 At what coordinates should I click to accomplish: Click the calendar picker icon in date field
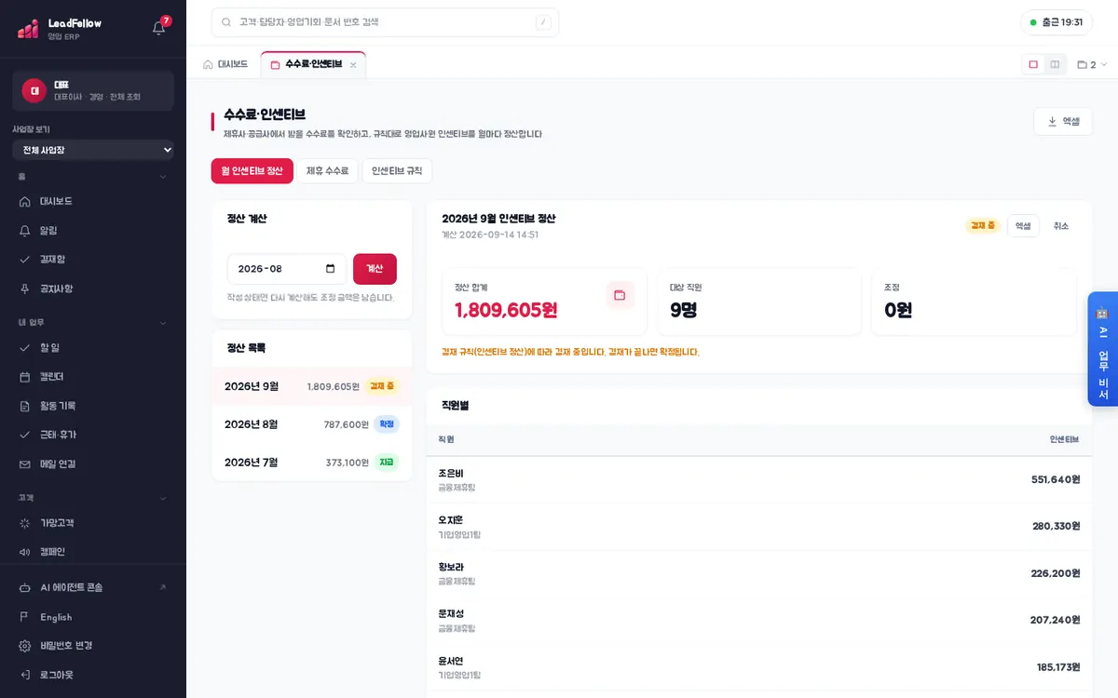coord(331,269)
